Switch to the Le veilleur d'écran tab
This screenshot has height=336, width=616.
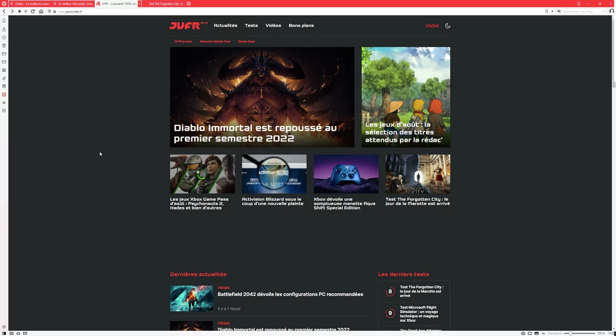[x=73, y=4]
